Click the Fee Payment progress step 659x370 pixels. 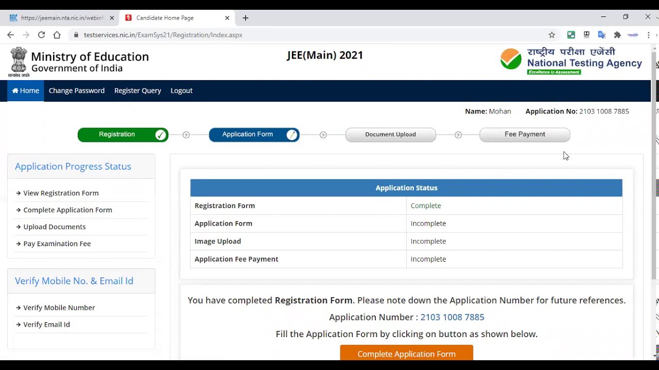[525, 135]
